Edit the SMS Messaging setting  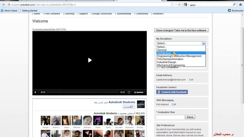(174, 104)
